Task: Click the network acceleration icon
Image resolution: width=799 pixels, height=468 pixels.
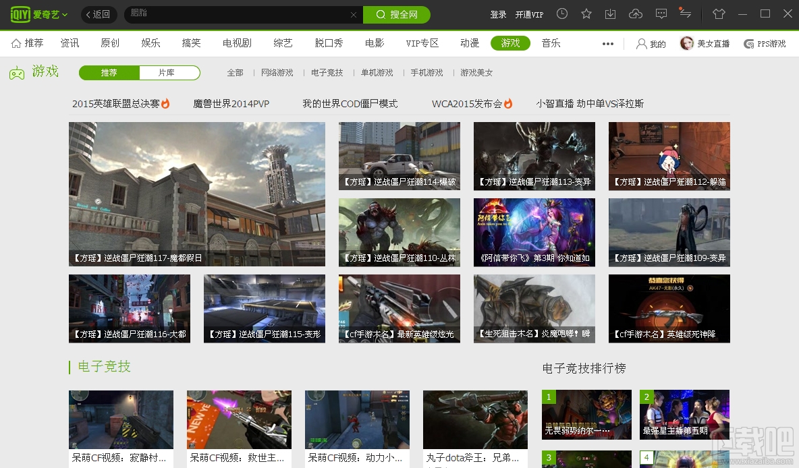Action: (685, 13)
